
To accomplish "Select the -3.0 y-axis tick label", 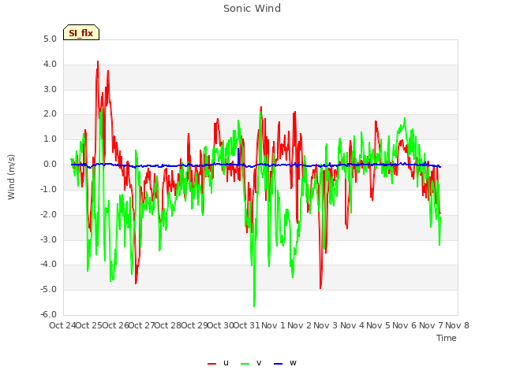I will click(48, 239).
